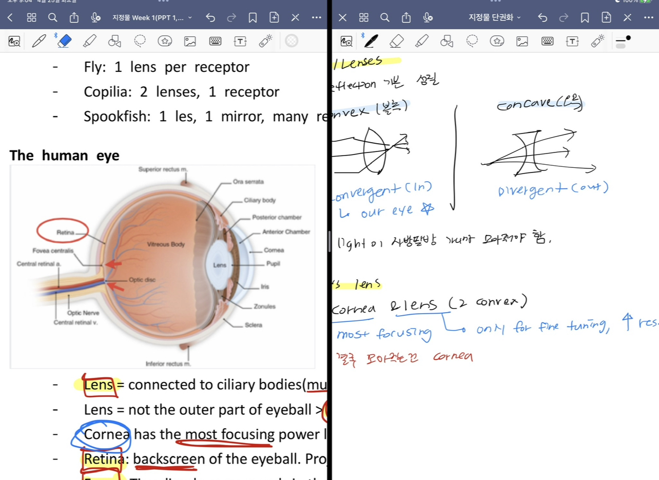Undo the last stroke in left notebook
This screenshot has height=480, width=659.
tap(210, 17)
